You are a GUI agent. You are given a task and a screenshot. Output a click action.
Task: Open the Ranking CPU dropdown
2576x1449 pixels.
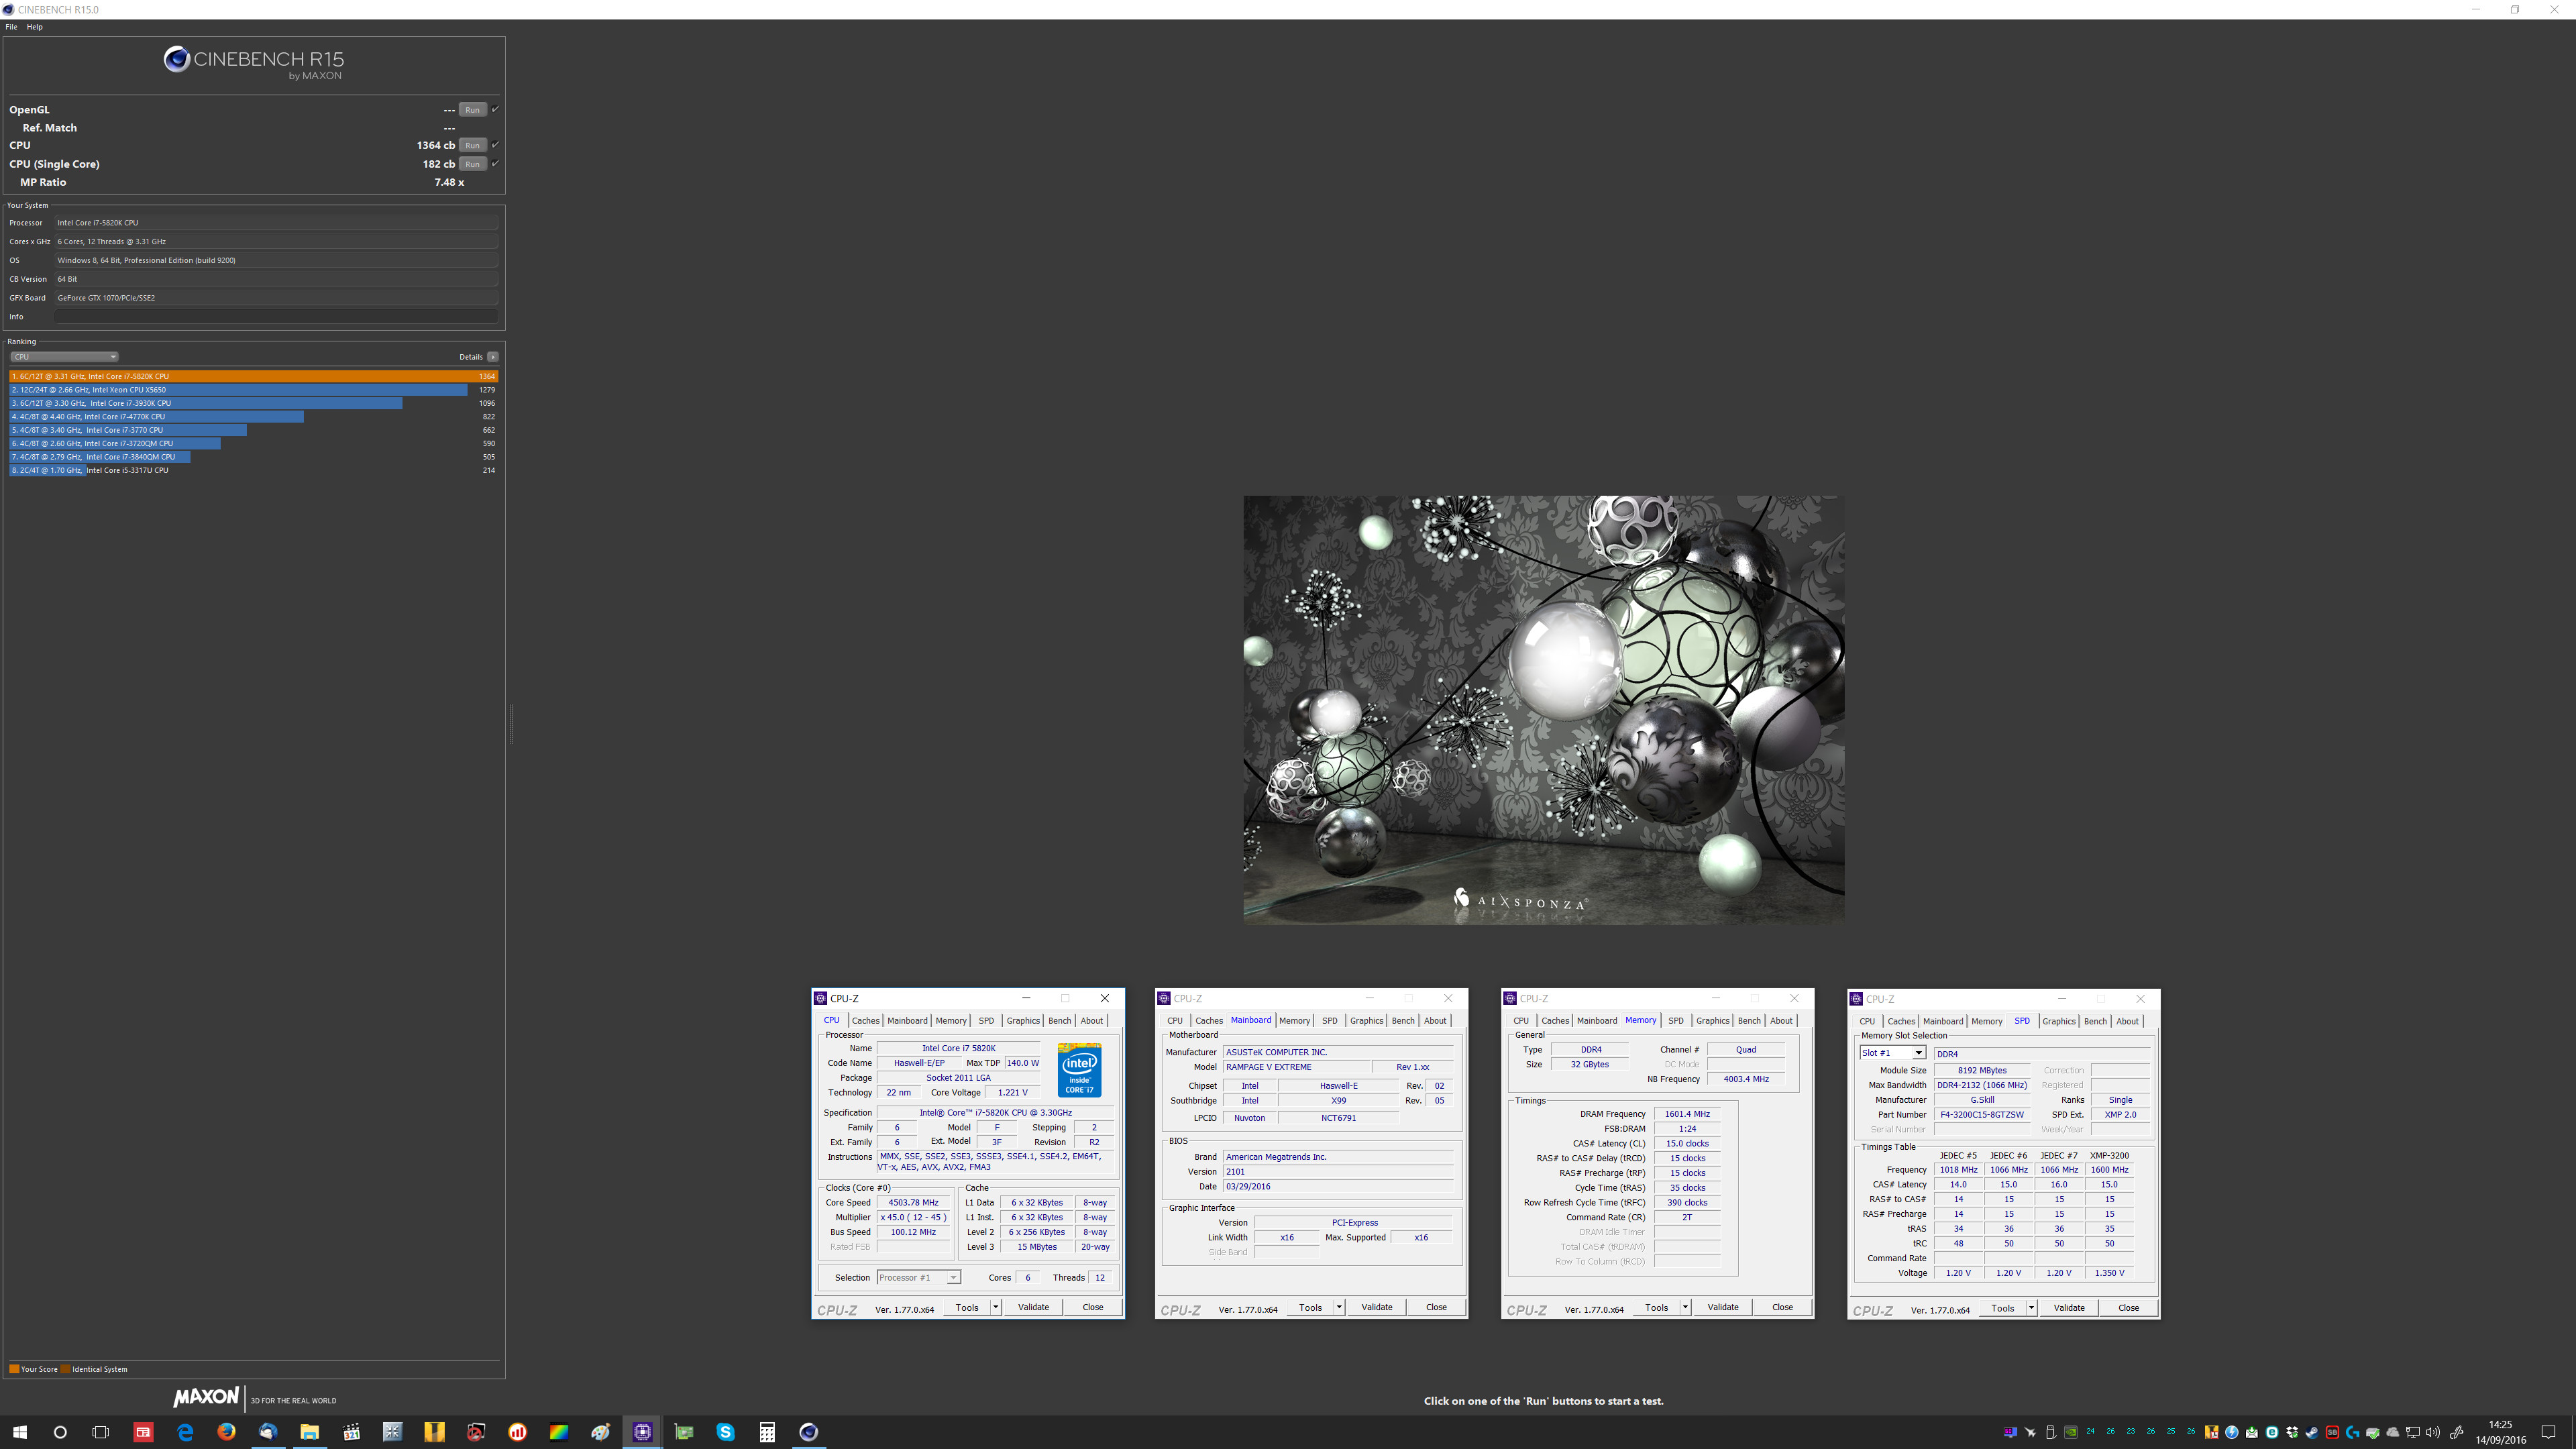coord(64,357)
